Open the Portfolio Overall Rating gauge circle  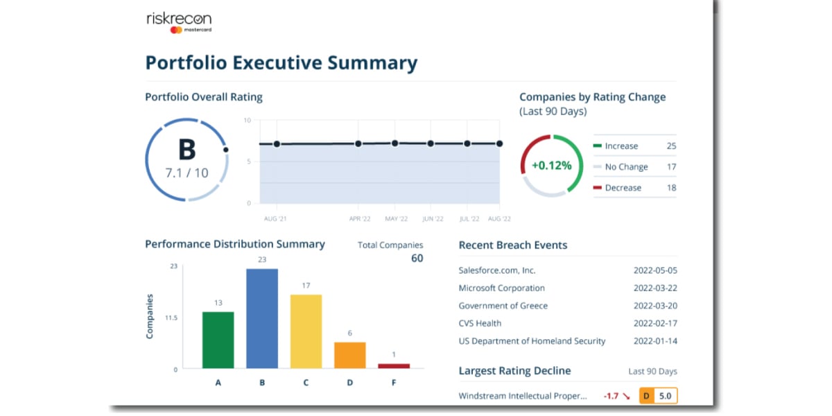tap(187, 161)
